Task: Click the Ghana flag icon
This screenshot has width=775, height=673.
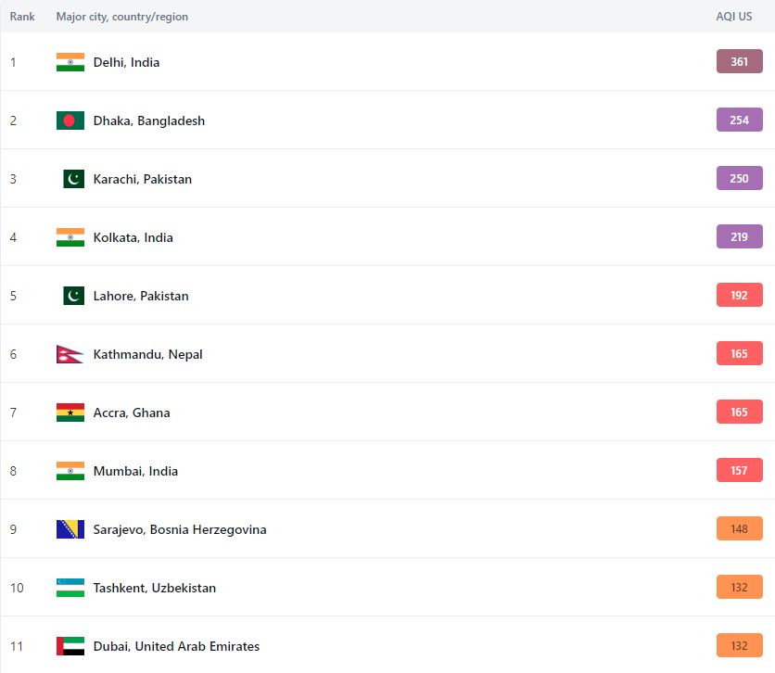Action: click(x=70, y=413)
